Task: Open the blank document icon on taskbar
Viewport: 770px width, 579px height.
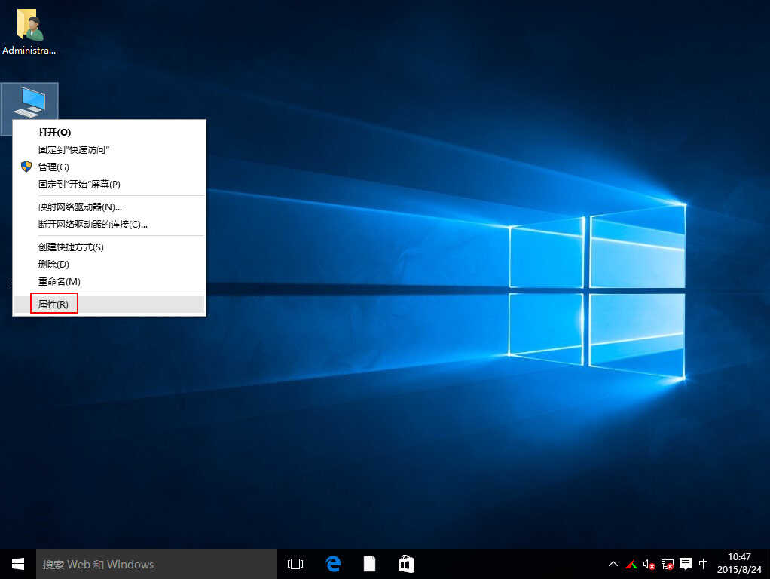Action: point(370,563)
